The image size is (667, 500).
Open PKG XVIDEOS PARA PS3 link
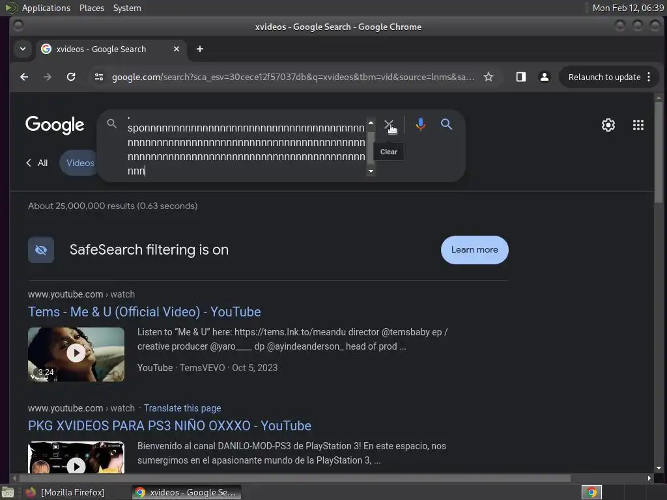pos(169,426)
